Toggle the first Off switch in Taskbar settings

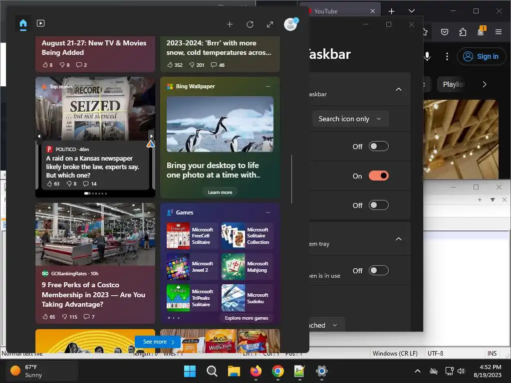(x=378, y=146)
